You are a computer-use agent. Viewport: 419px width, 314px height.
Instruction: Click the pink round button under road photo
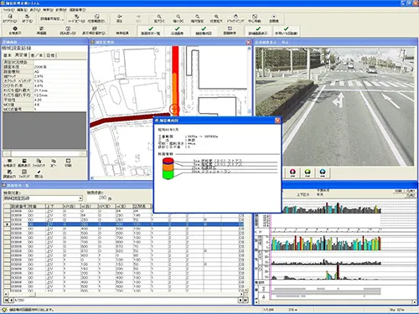click(292, 172)
